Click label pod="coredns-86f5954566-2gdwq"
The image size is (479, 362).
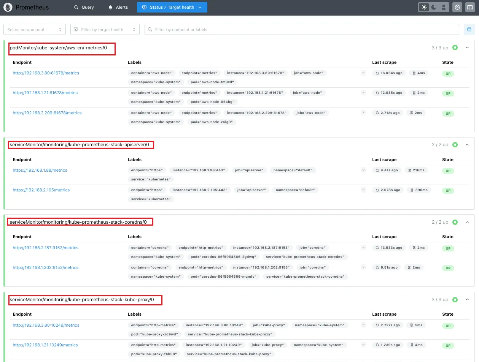click(223, 257)
